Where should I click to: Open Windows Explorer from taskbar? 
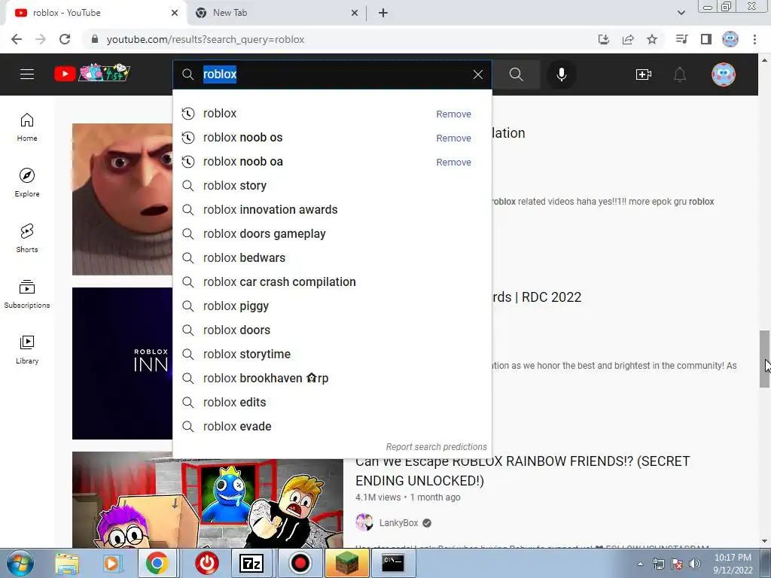point(67,563)
